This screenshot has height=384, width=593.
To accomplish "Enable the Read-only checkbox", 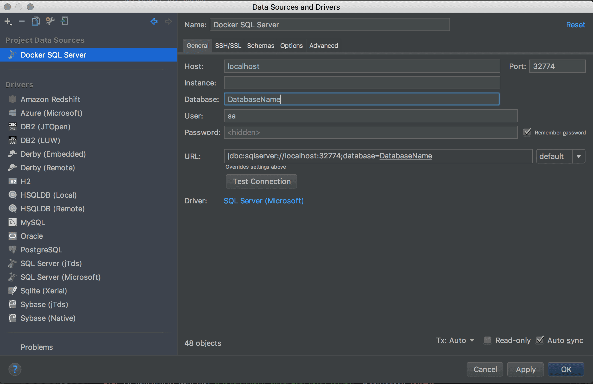I will [x=487, y=340].
